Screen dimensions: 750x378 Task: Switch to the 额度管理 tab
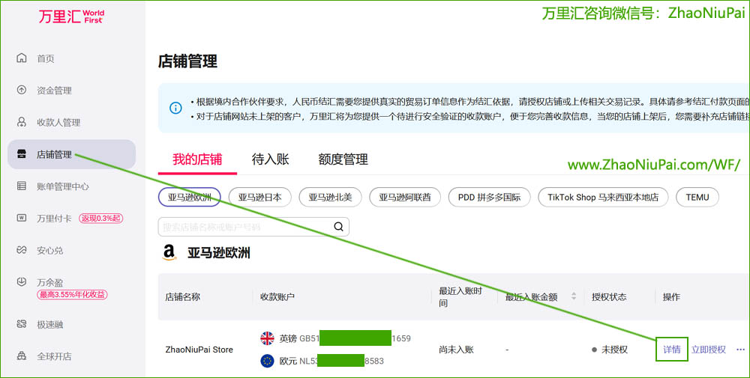[343, 159]
